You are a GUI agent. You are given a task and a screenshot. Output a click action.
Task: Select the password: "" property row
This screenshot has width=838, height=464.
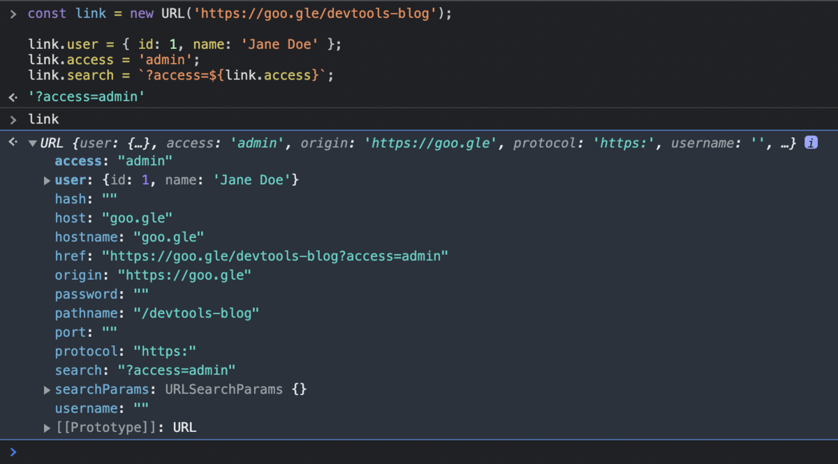[102, 294]
